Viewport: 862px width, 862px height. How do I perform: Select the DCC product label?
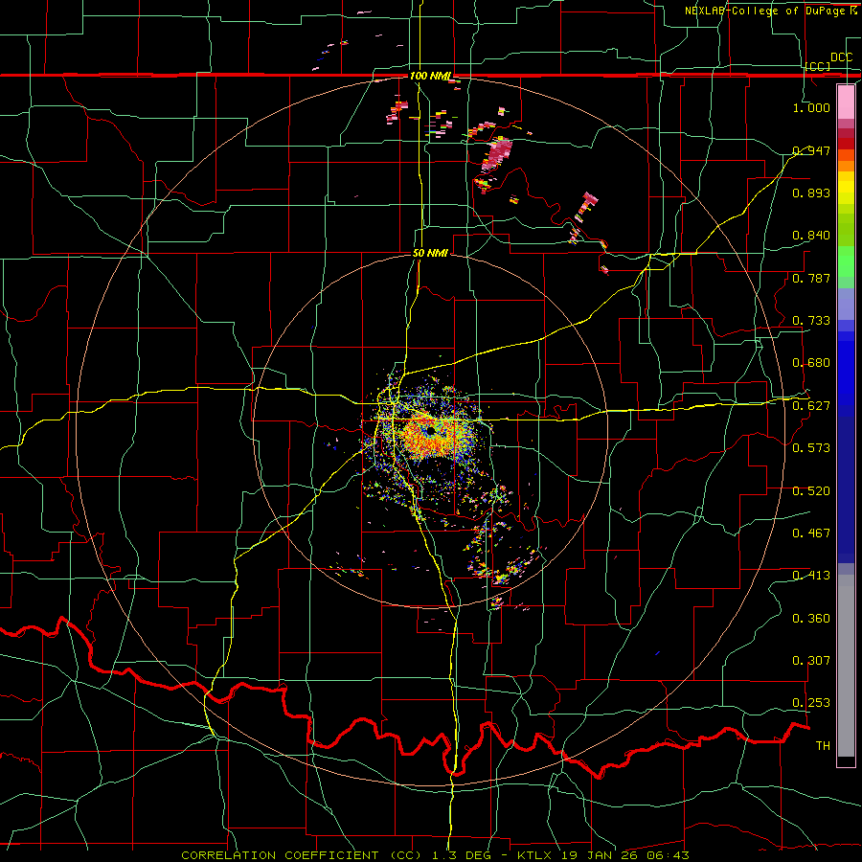point(841,57)
